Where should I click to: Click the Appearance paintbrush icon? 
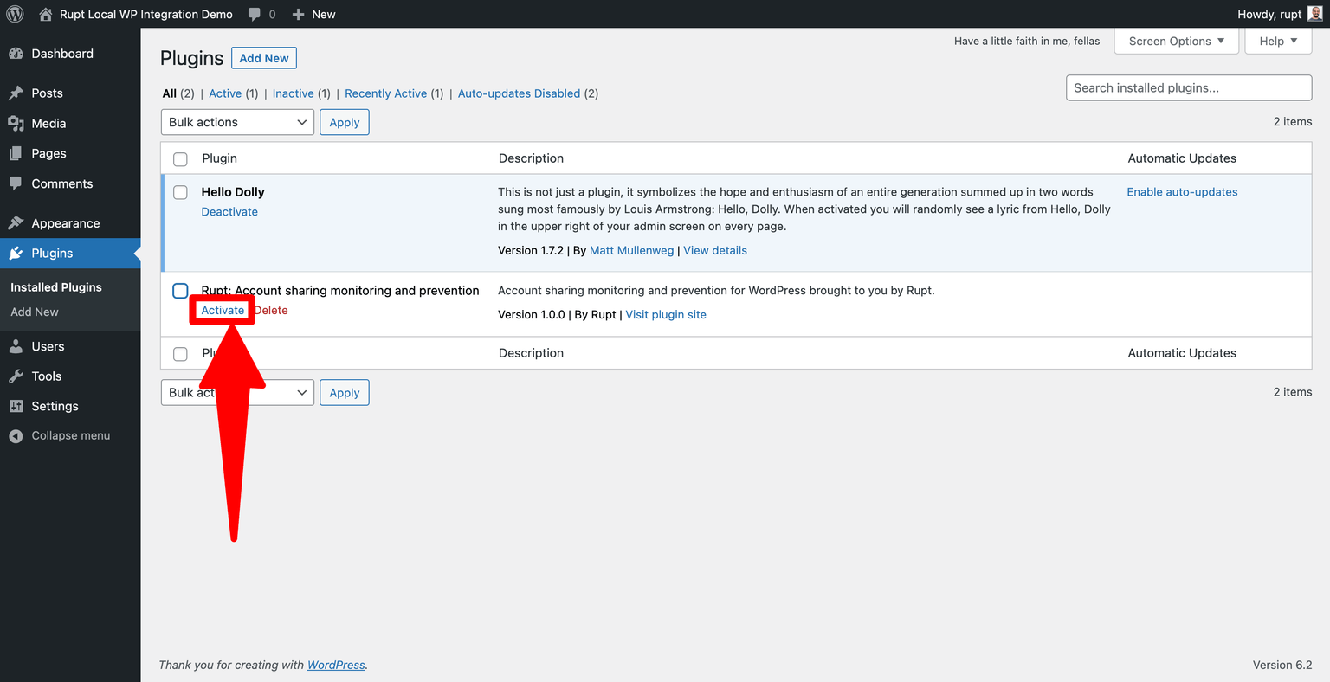coord(16,223)
